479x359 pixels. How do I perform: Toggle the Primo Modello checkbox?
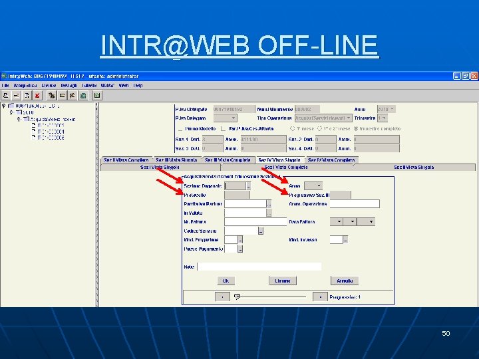pyautogui.click(x=180, y=129)
